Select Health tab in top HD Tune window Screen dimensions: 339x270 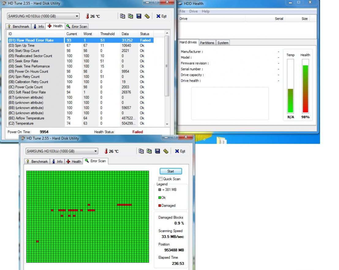55,26
